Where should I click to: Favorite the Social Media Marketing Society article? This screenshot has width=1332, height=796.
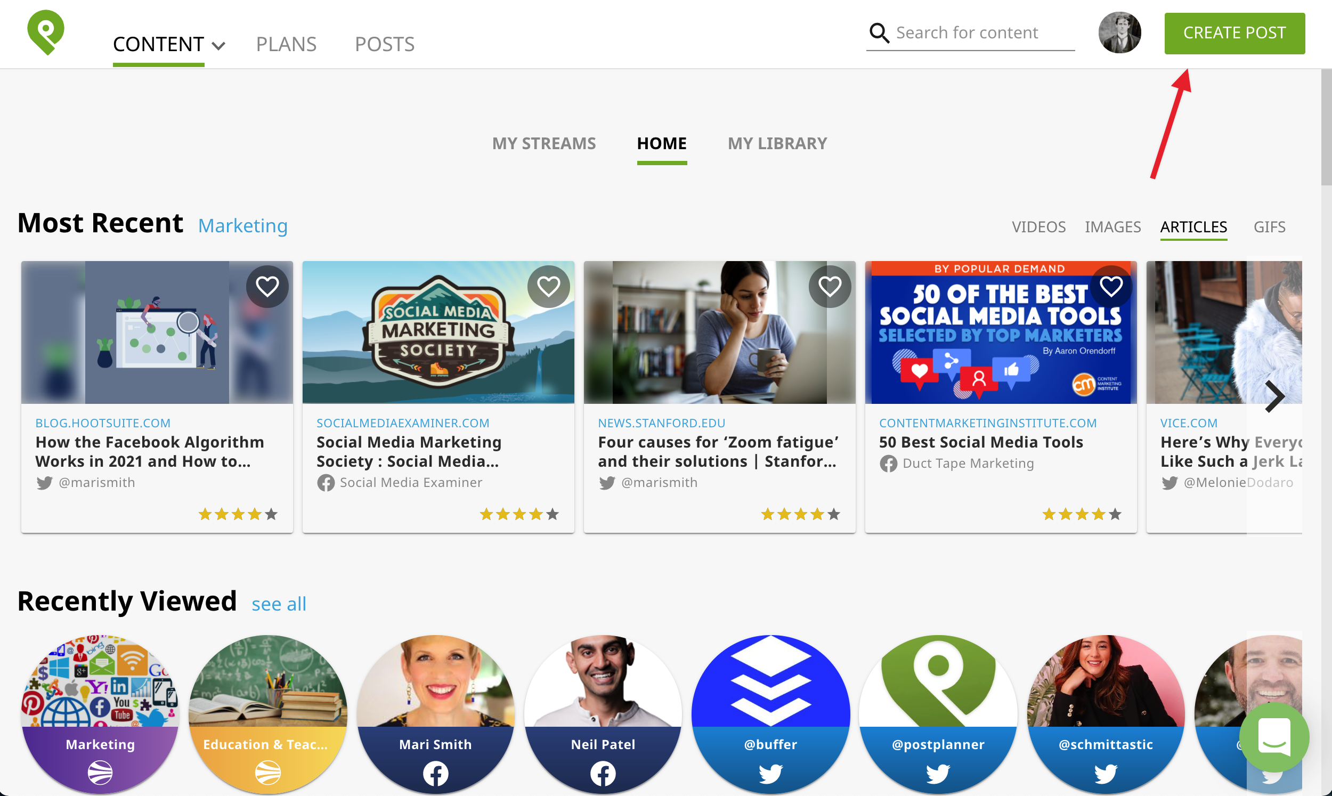click(x=549, y=287)
